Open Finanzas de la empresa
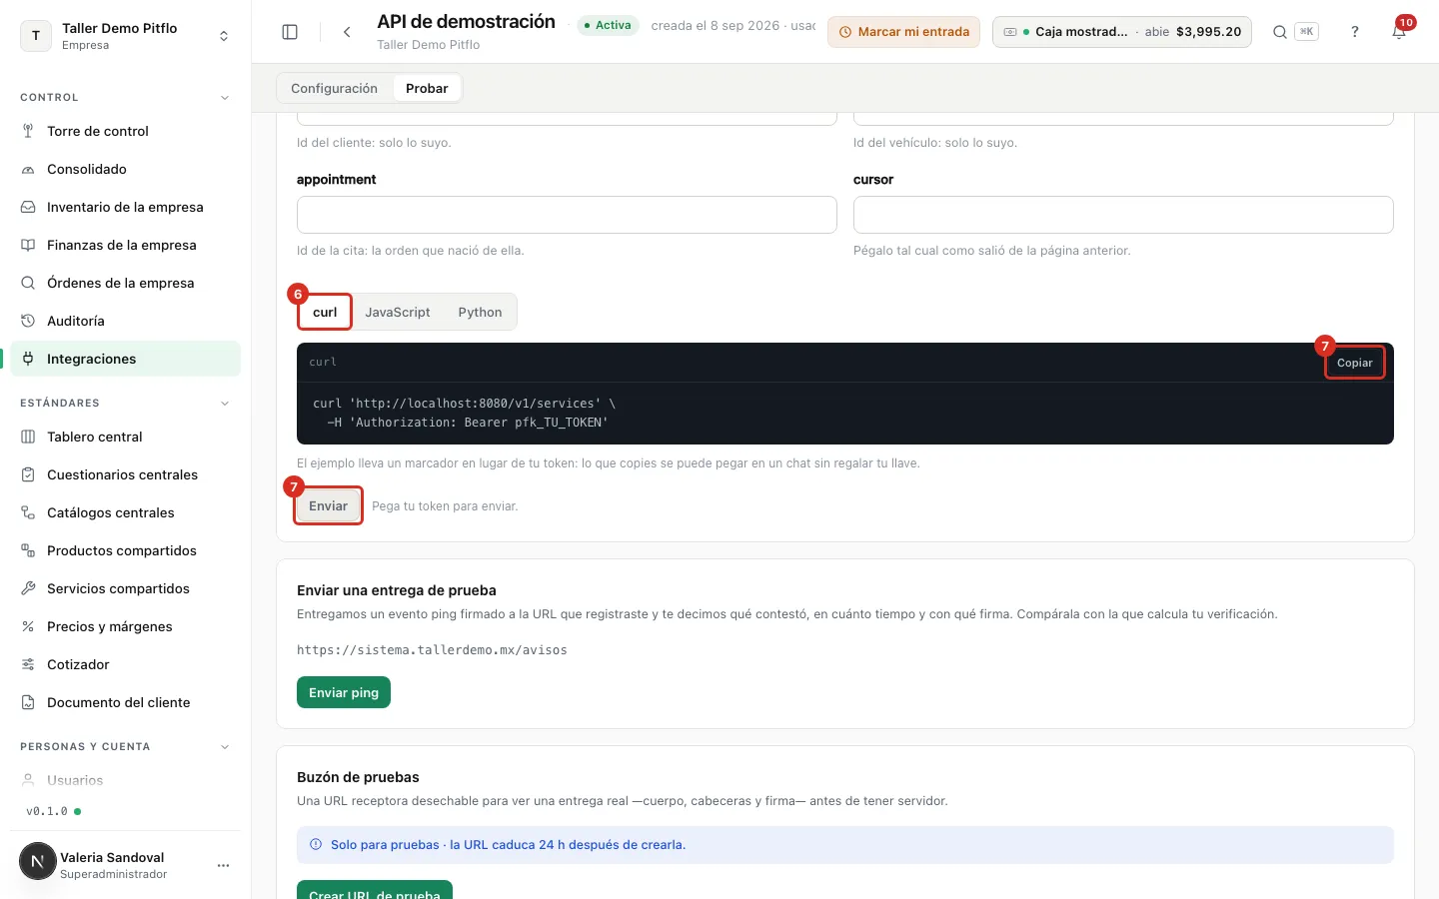The image size is (1439, 899). point(125,245)
